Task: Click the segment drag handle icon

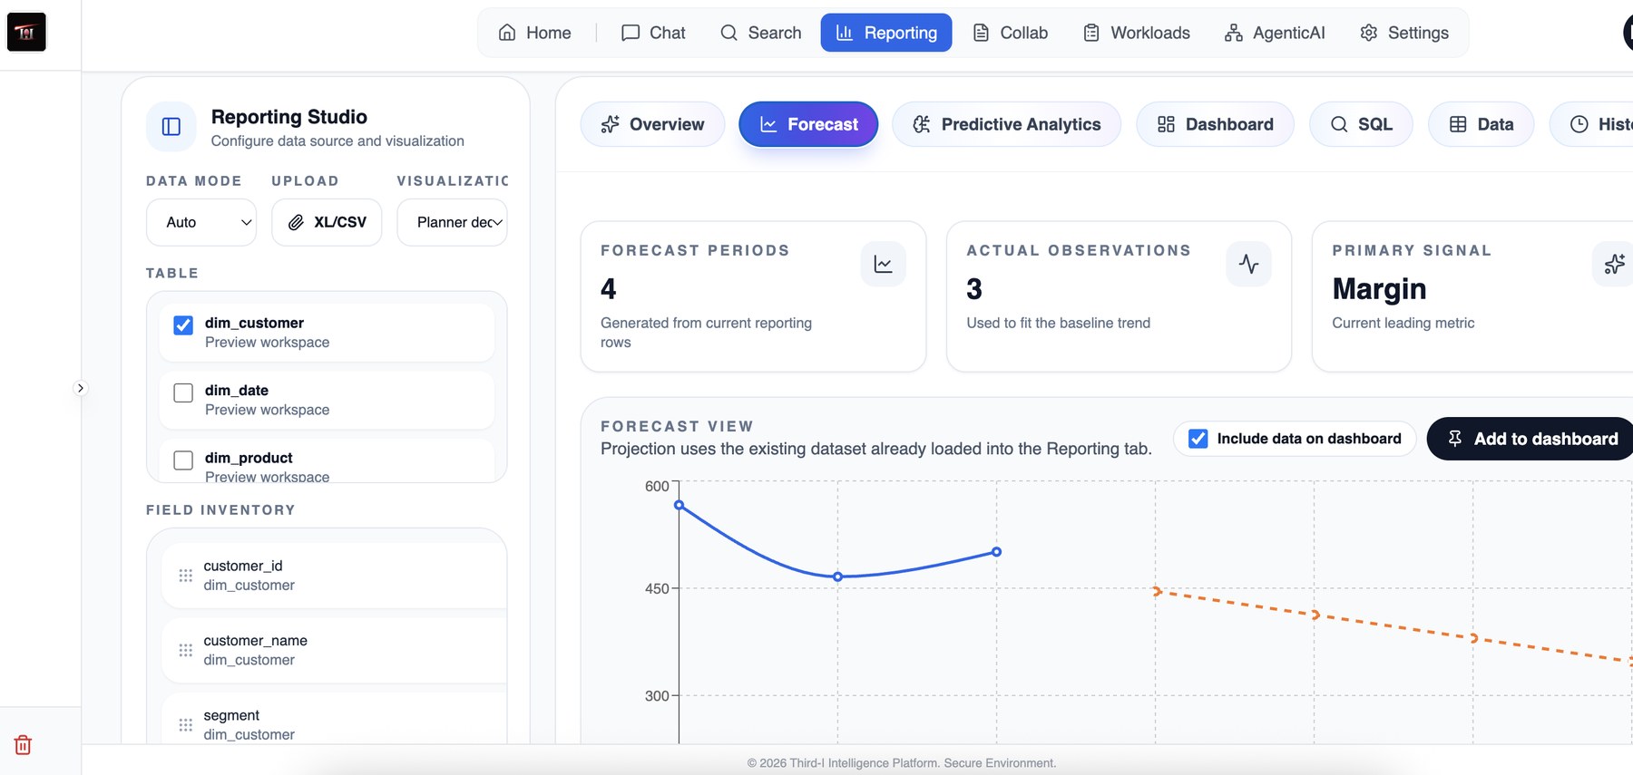Action: [x=186, y=725]
